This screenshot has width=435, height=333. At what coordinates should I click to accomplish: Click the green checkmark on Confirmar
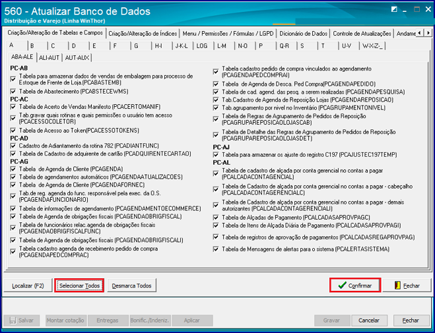[343, 286]
